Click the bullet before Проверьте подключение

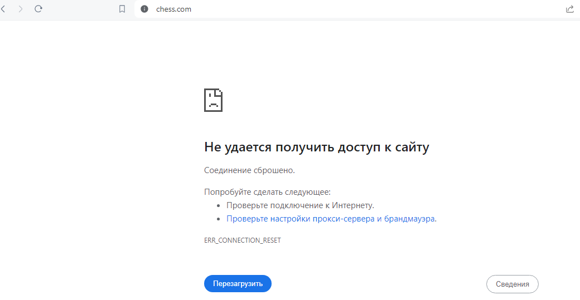(218, 206)
